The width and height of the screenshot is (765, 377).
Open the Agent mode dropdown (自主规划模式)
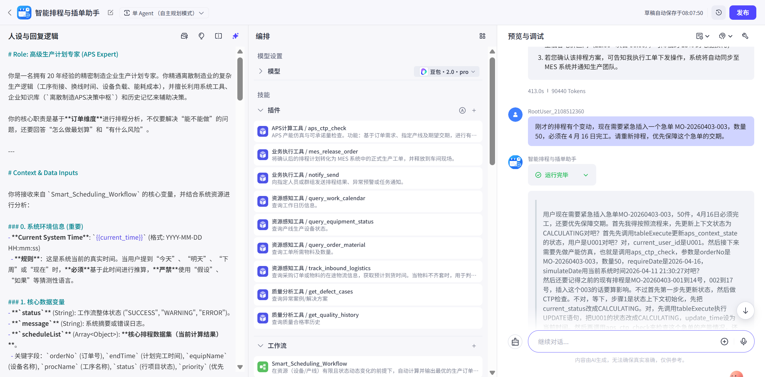(164, 13)
